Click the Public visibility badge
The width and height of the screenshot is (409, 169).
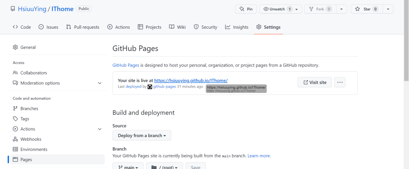(84, 9)
